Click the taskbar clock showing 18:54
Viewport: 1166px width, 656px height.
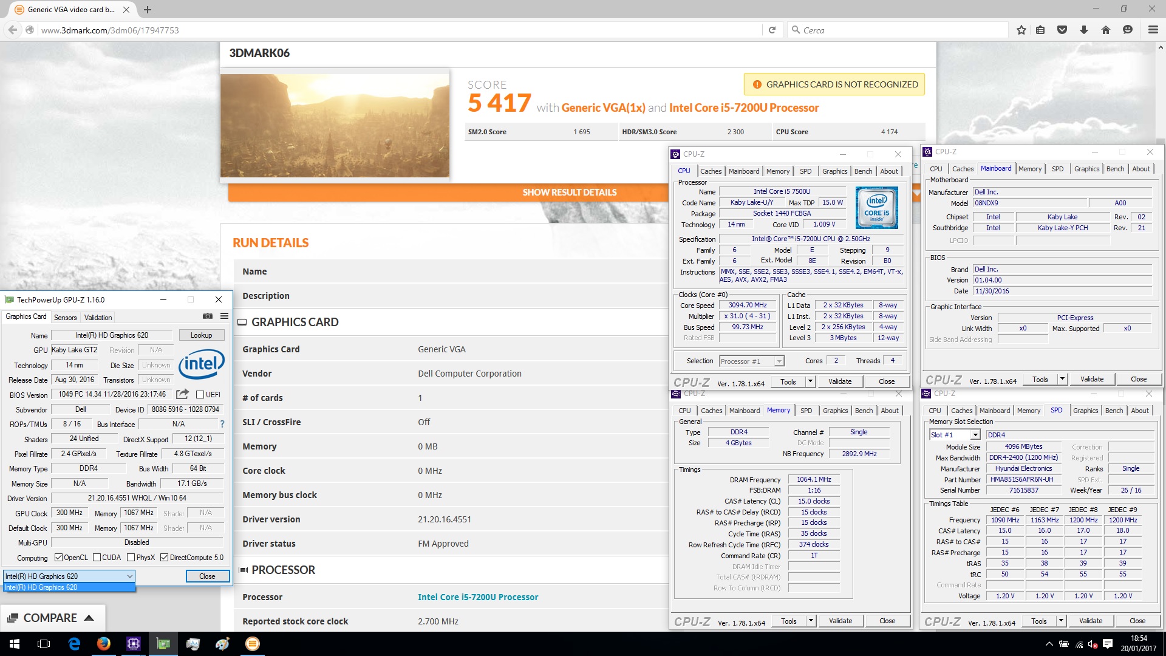[1139, 644]
